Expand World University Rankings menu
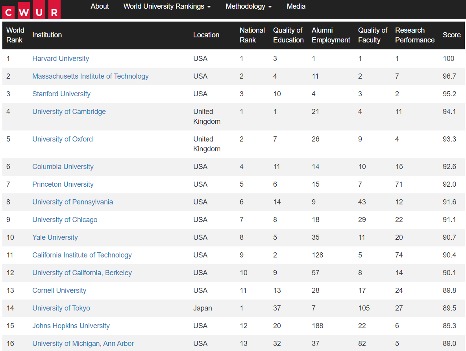 (x=167, y=6)
